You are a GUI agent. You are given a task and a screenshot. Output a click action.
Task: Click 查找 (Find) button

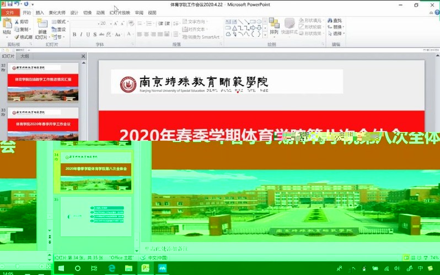(x=335, y=20)
